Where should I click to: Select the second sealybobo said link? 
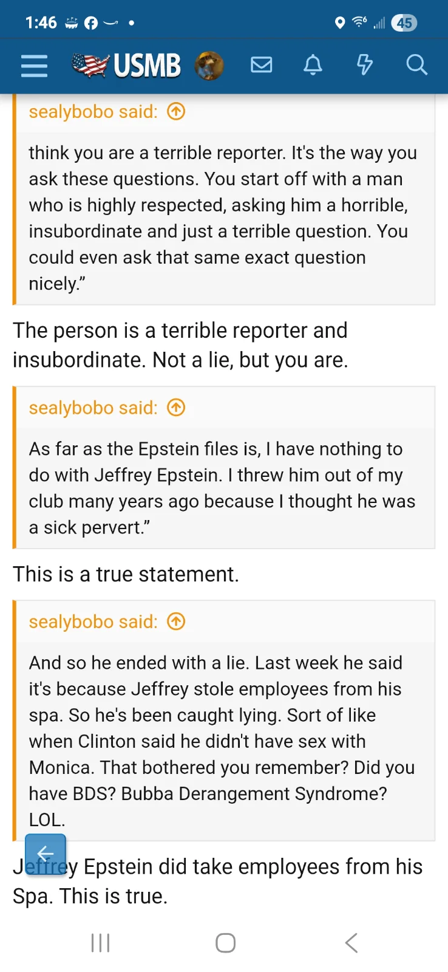click(92, 407)
